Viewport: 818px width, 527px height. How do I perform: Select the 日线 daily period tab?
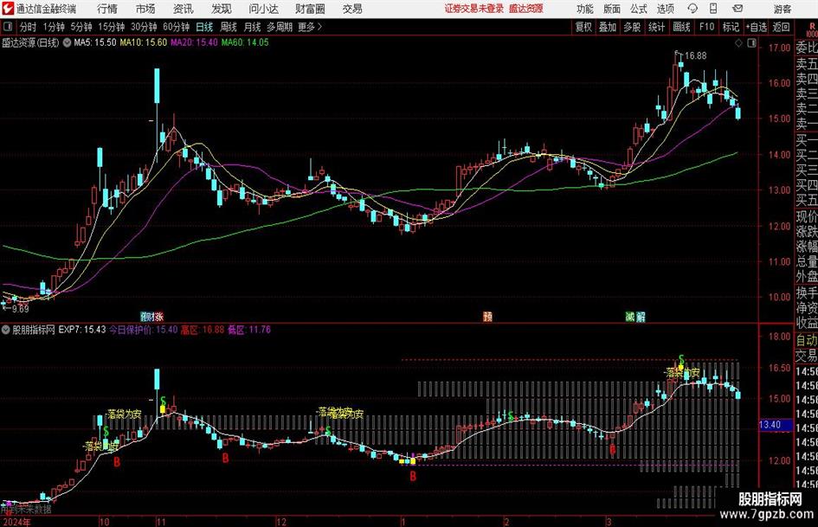[x=204, y=27]
